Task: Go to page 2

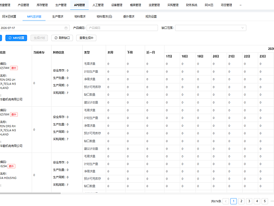Action: (x=241, y=201)
